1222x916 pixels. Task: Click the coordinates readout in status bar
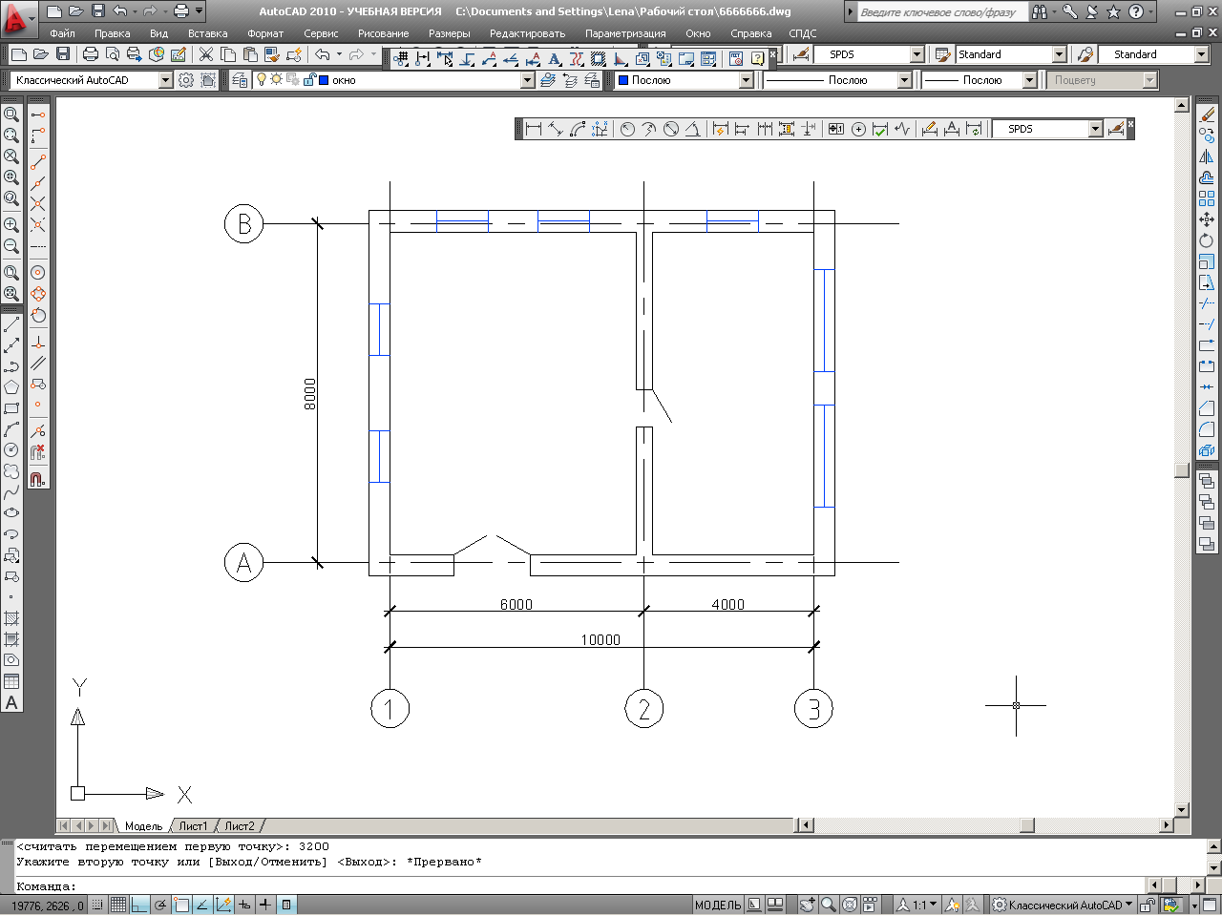47,906
